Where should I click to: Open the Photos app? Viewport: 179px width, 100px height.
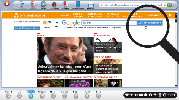point(53,96)
